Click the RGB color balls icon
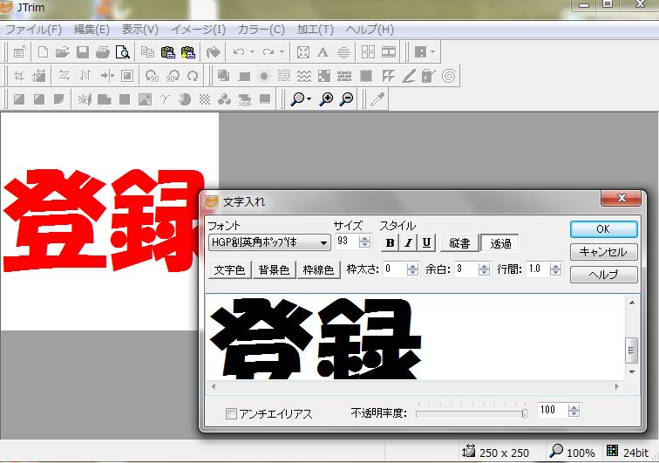The width and height of the screenshot is (659, 463). (224, 99)
